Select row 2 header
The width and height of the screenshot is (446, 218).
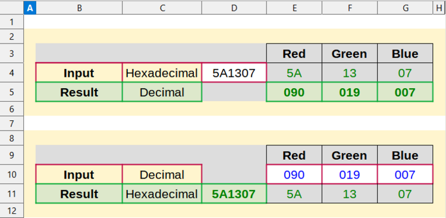point(12,36)
